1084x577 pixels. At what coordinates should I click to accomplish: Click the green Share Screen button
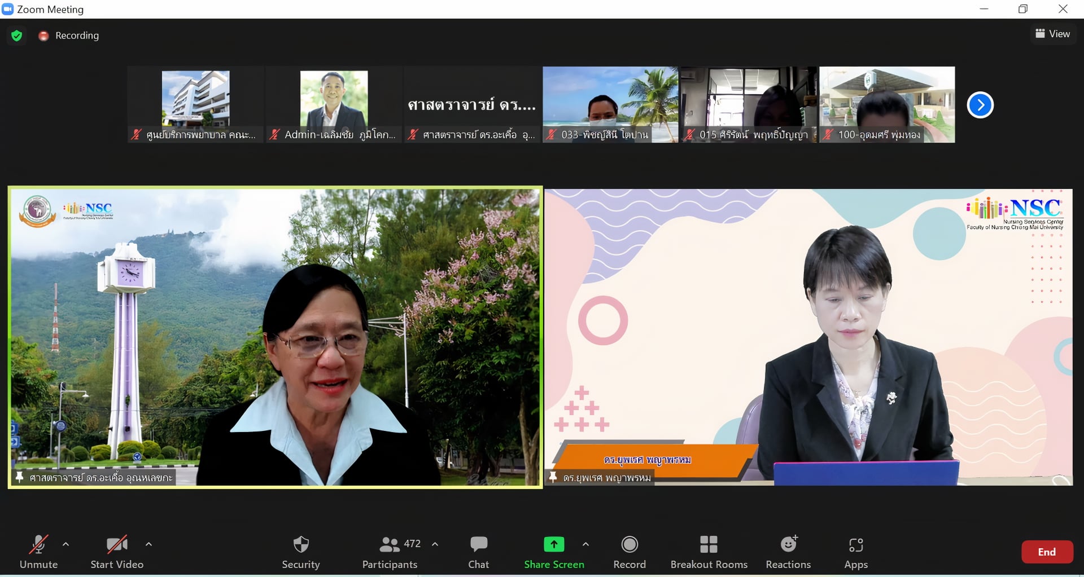554,552
